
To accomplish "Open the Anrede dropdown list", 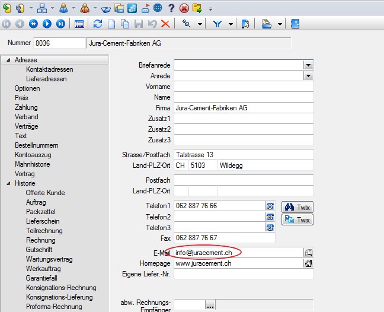I will [308, 76].
